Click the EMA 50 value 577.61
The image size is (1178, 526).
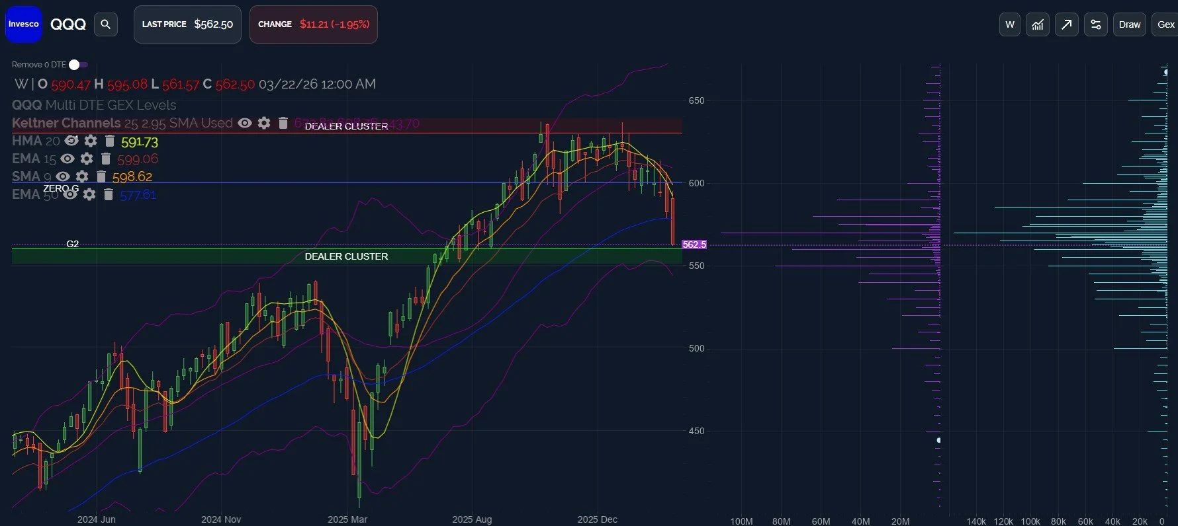(138, 195)
